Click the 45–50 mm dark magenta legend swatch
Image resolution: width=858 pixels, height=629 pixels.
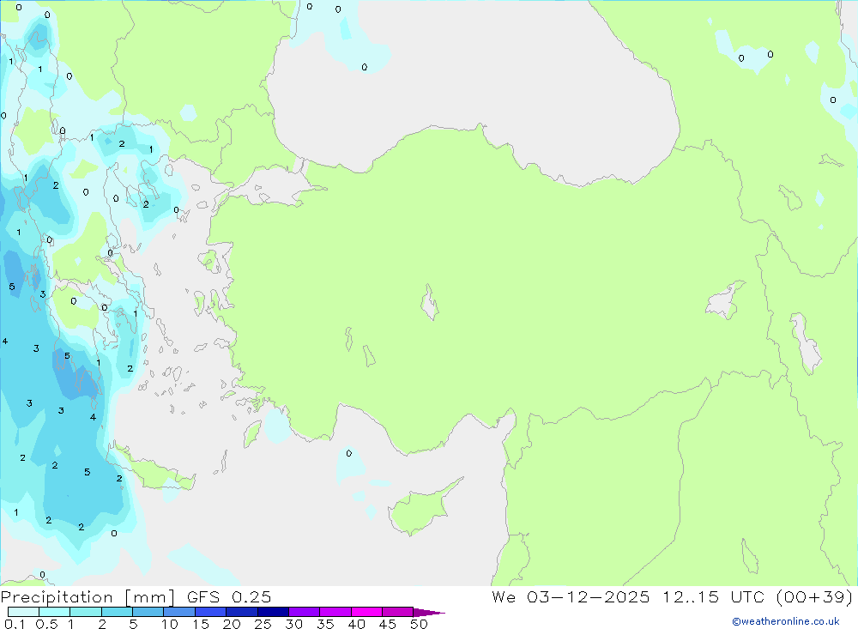(x=398, y=612)
